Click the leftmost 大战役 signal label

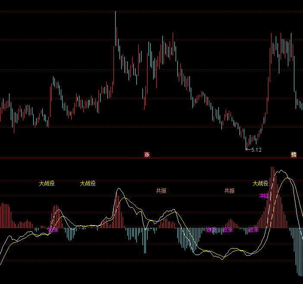coord(47,183)
